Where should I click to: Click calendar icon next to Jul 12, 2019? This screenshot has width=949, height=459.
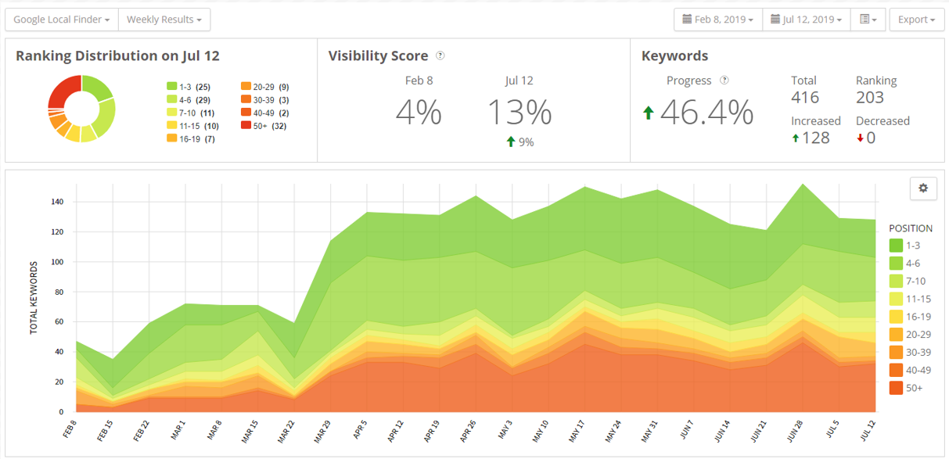point(775,20)
